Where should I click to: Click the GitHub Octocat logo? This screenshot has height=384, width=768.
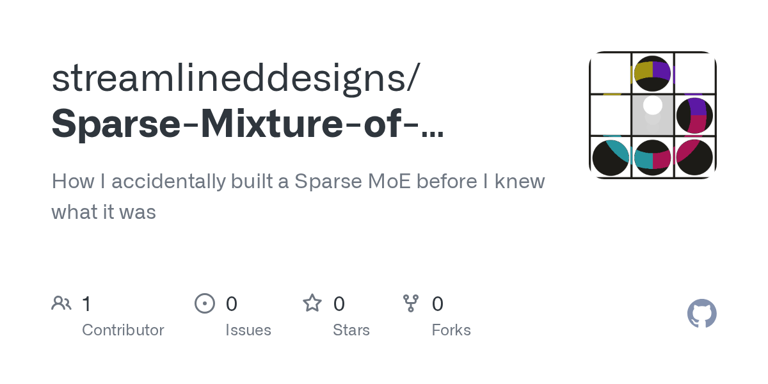pos(701,314)
